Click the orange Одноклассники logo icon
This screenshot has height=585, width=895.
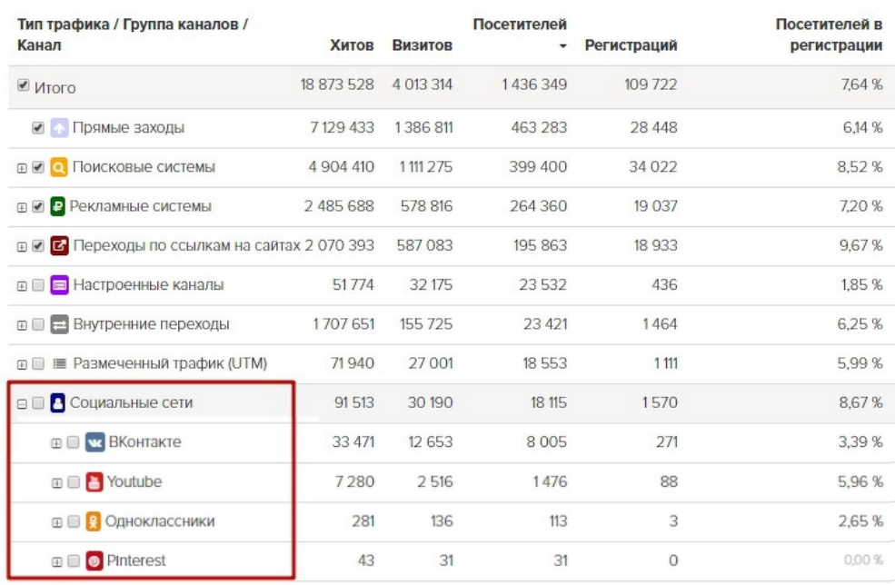click(x=94, y=521)
